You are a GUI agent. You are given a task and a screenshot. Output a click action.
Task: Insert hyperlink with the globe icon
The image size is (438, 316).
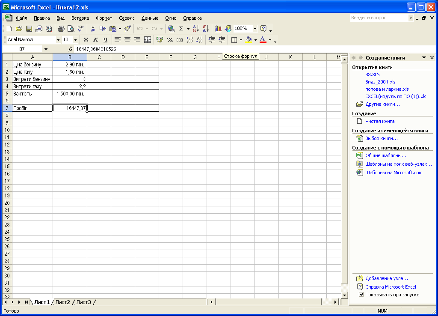171,29
